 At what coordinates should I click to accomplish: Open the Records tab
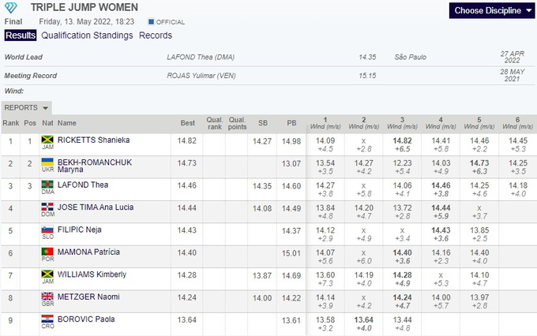(156, 35)
